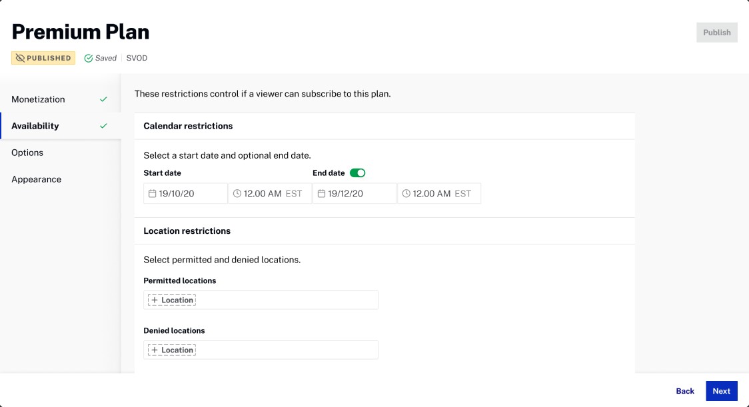The image size is (749, 407).
Task: Open the Monetization section
Action: pyautogui.click(x=61, y=99)
